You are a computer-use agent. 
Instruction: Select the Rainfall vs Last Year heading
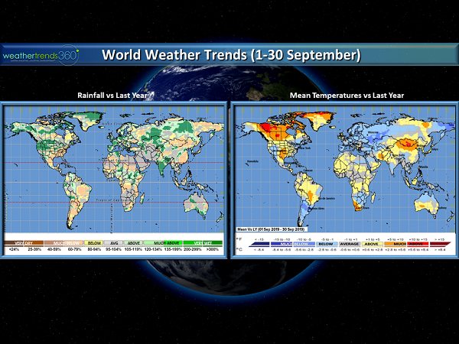(115, 95)
